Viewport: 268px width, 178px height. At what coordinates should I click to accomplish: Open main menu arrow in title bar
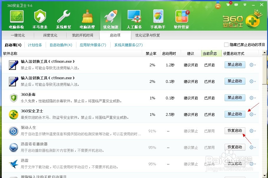[245, 5]
